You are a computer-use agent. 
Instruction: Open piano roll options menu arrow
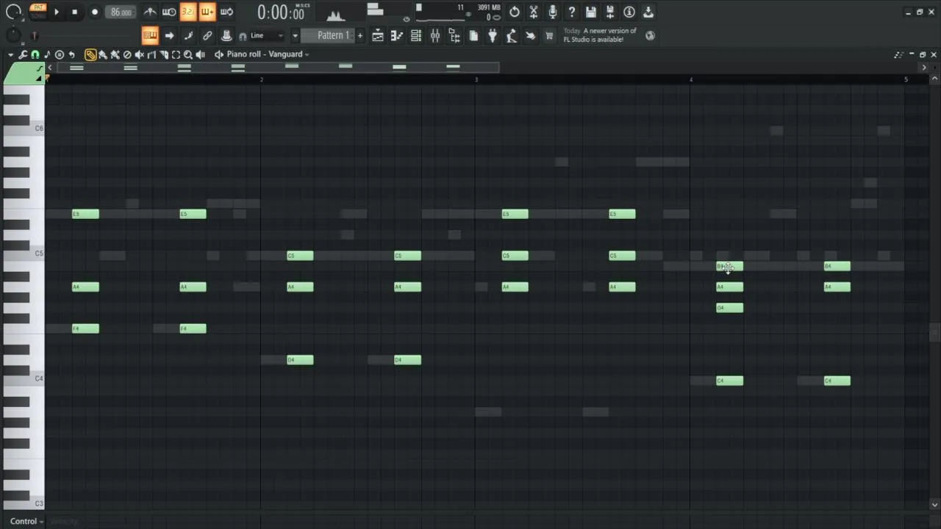click(x=10, y=54)
